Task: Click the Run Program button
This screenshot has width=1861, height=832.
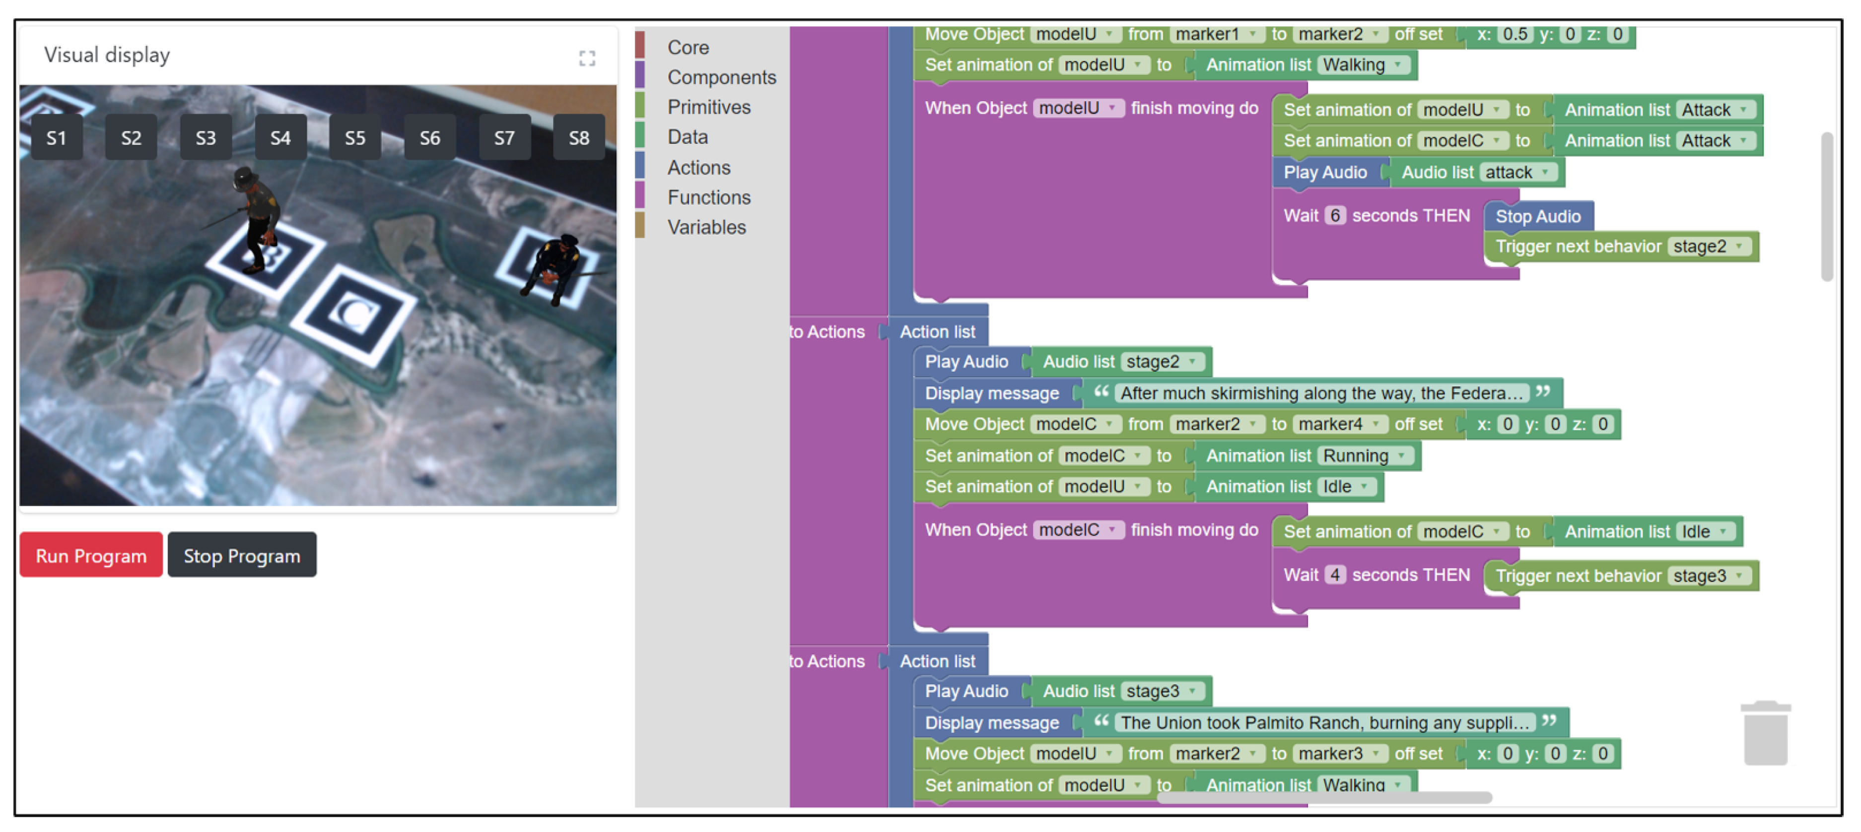Action: pyautogui.click(x=91, y=555)
